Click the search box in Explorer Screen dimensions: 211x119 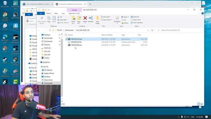tap(179, 30)
